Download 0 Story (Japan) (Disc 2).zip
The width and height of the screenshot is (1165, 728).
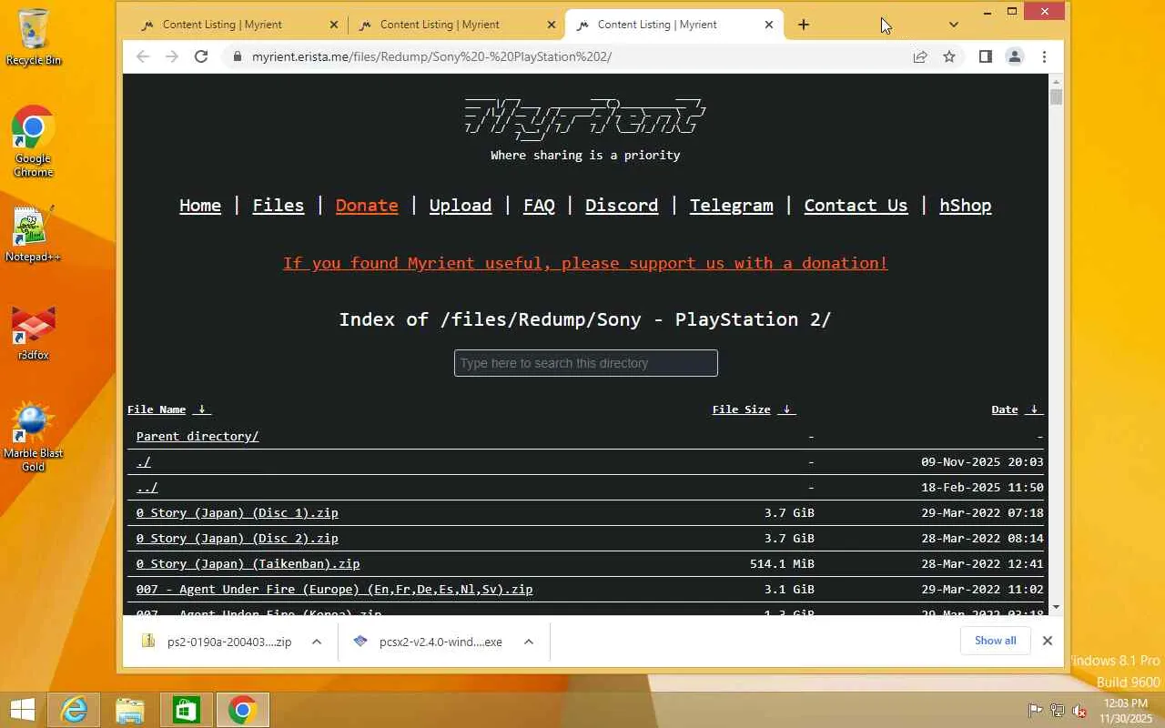238,538
